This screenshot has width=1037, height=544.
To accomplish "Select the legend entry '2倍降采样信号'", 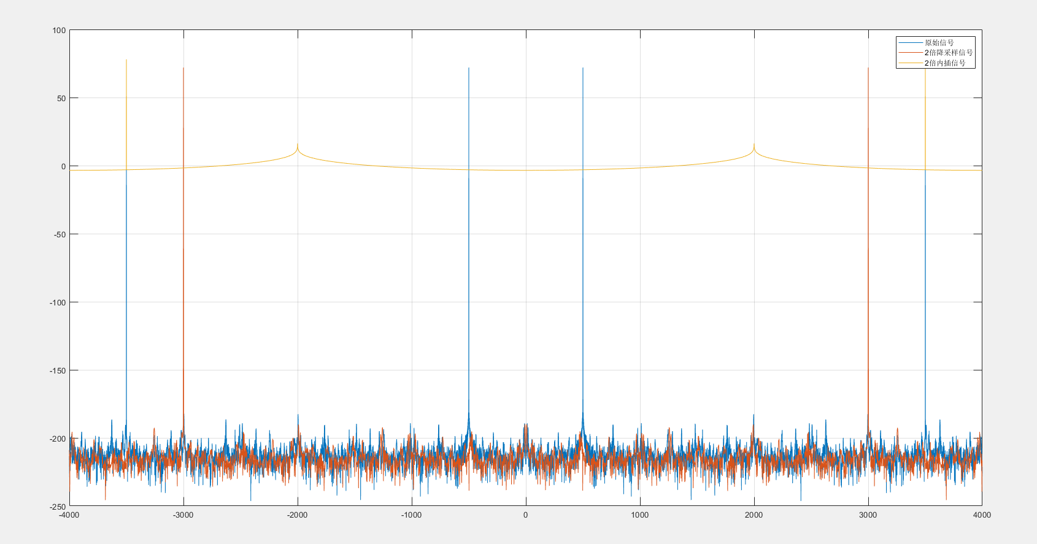I will (x=949, y=53).
